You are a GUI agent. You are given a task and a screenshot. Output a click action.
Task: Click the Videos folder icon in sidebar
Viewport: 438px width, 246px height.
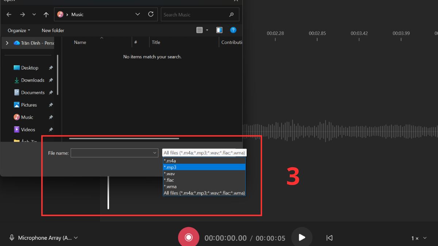[x=16, y=130]
